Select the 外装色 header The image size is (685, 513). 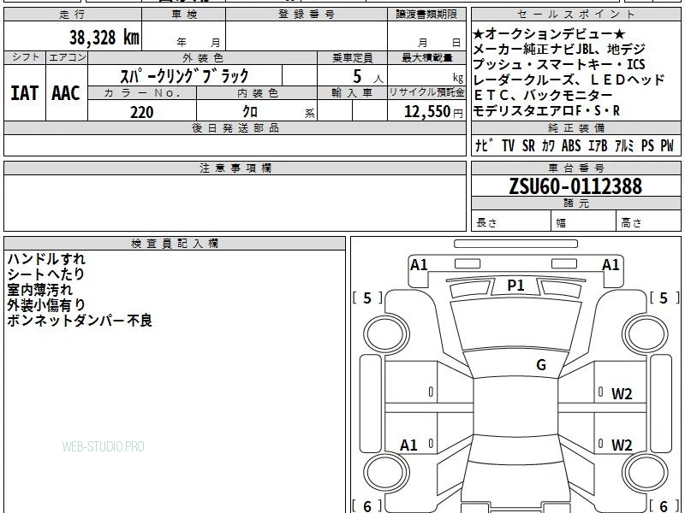point(202,57)
